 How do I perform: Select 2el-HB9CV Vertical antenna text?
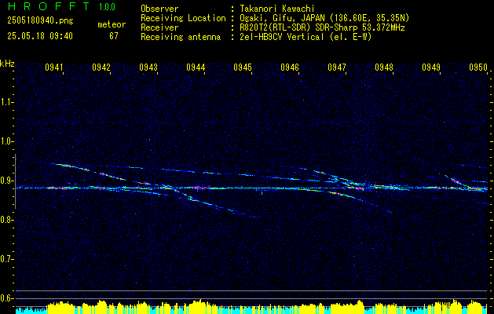click(306, 37)
